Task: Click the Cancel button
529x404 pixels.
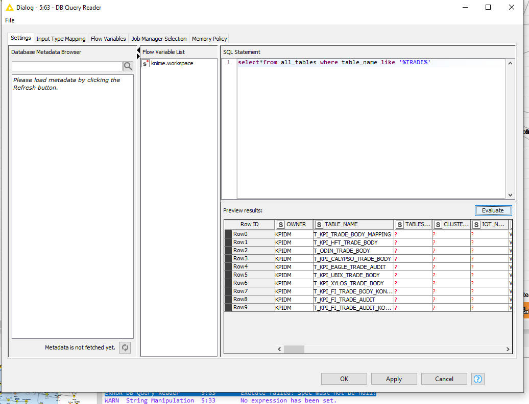Action: coord(444,379)
